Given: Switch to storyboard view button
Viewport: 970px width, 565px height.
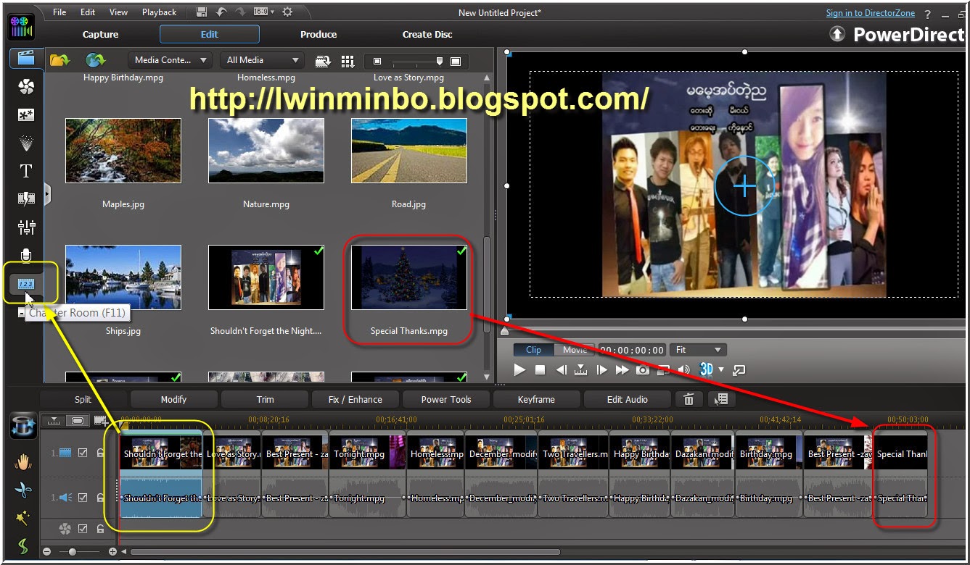Looking at the screenshot, I should pos(78,420).
